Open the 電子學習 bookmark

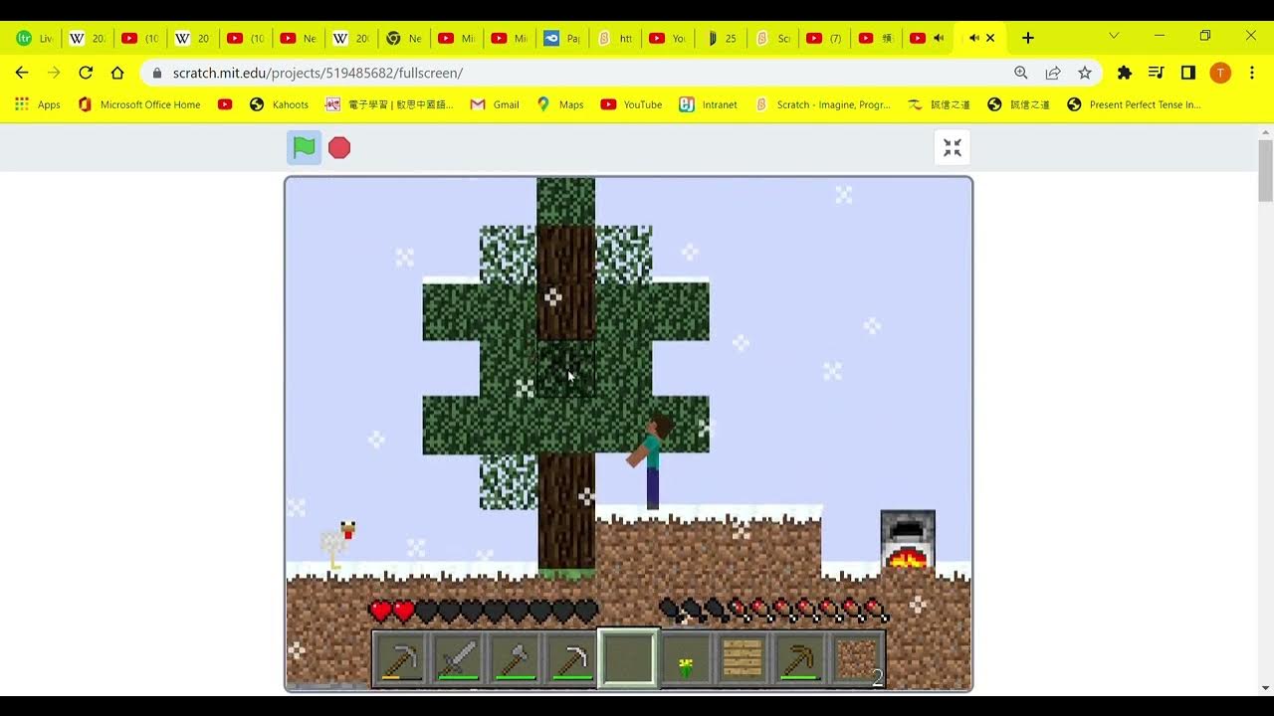coord(389,104)
